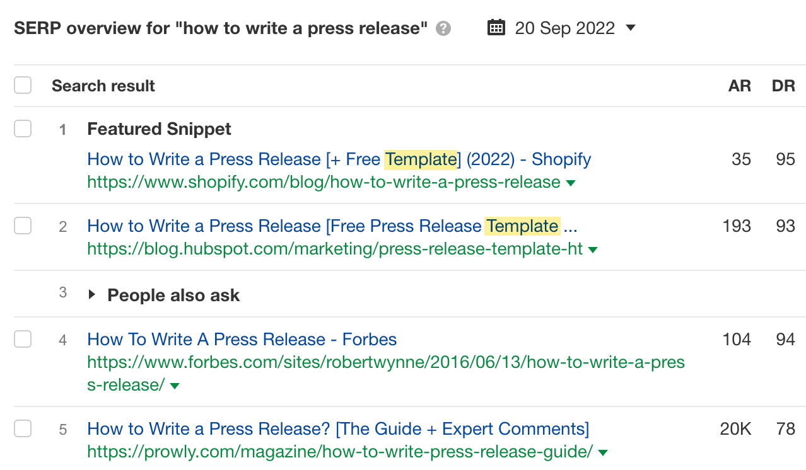Viewport: 806px width, 470px height.
Task: Click the help icon beside SERP overview title
Action: [x=443, y=28]
